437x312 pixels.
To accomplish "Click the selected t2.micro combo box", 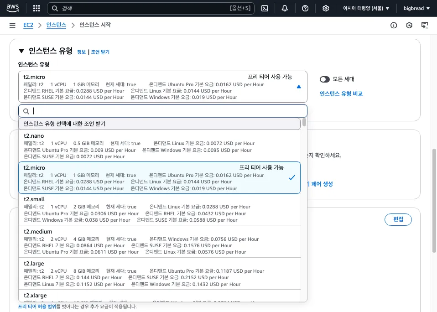I will (163, 87).
